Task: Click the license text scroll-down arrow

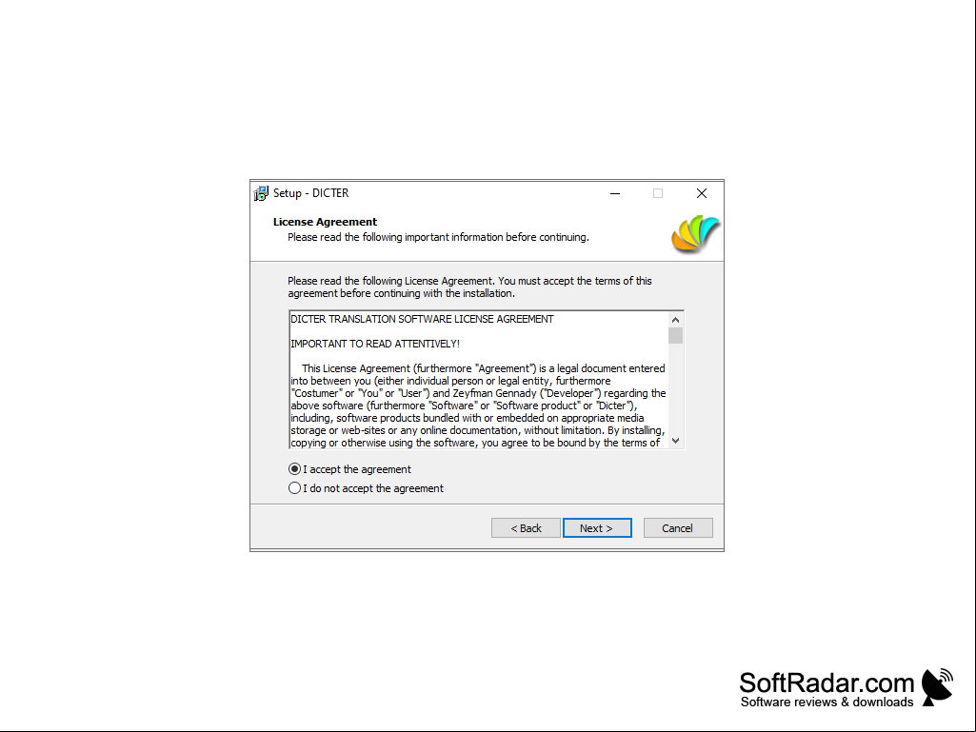Action: (675, 441)
